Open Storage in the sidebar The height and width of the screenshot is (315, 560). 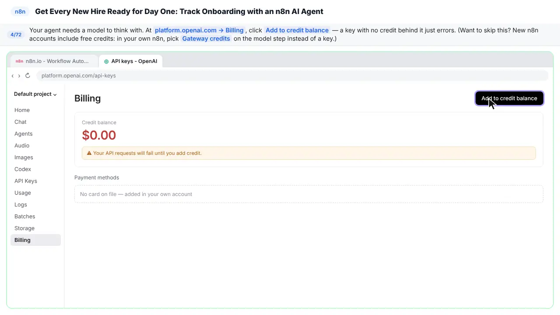[35, 228]
